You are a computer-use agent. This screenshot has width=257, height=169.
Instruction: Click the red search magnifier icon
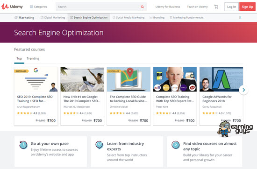coord(142,7)
